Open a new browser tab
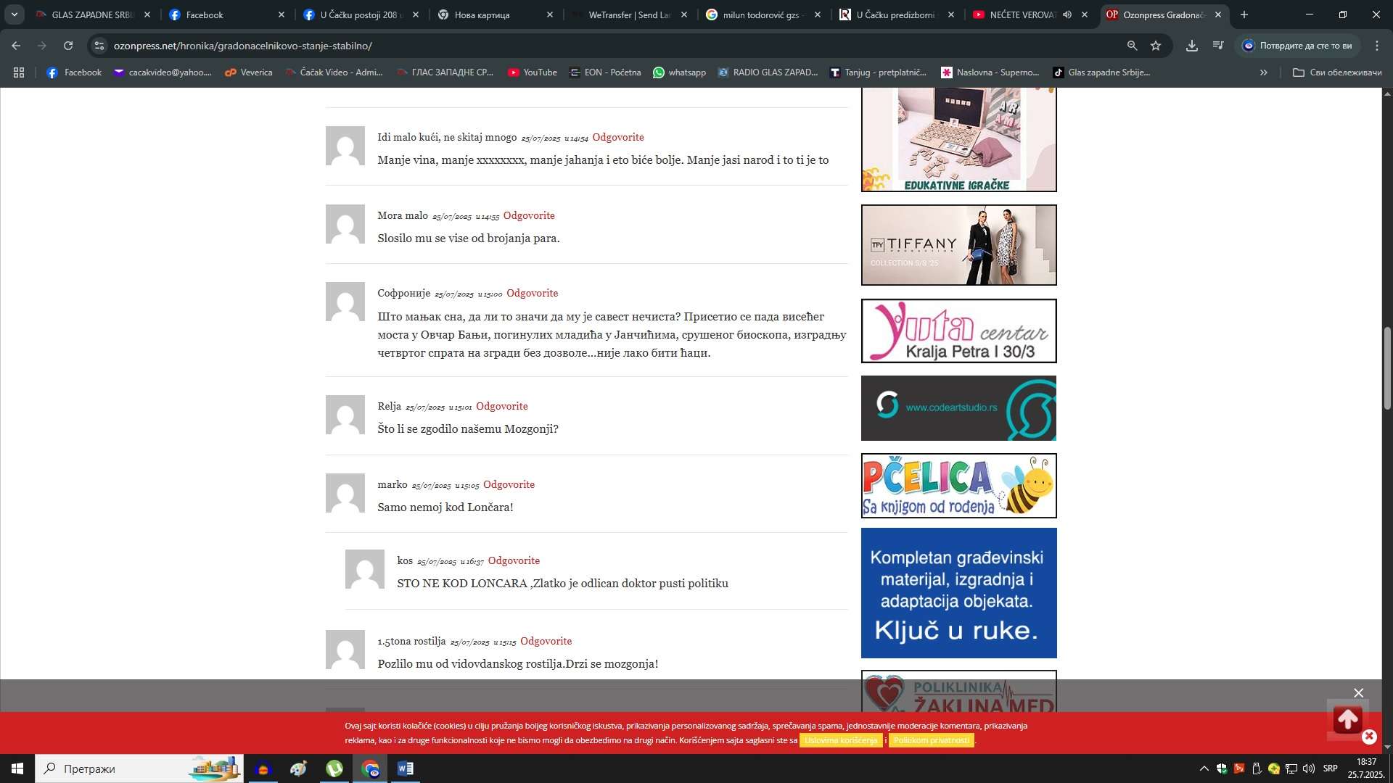Screen dimensions: 1393x783 tap(1244, 14)
